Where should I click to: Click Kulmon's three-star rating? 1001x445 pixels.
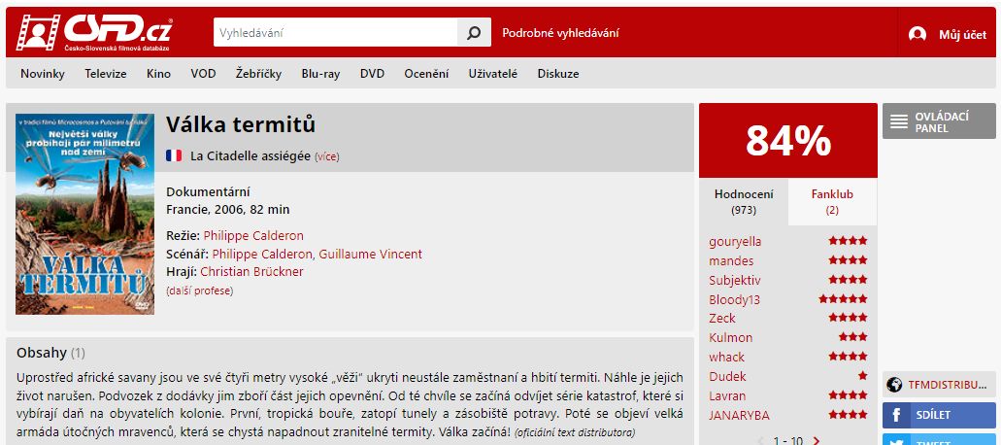[852, 336]
